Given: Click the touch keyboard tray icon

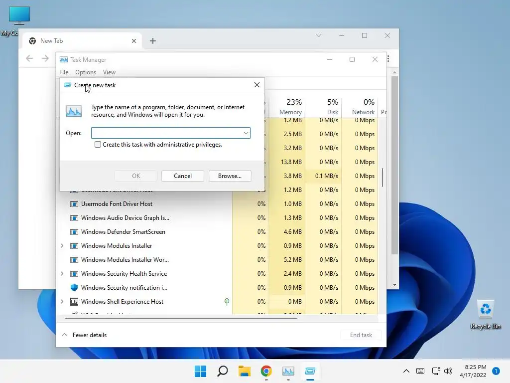Looking at the screenshot, I should coord(420,371).
